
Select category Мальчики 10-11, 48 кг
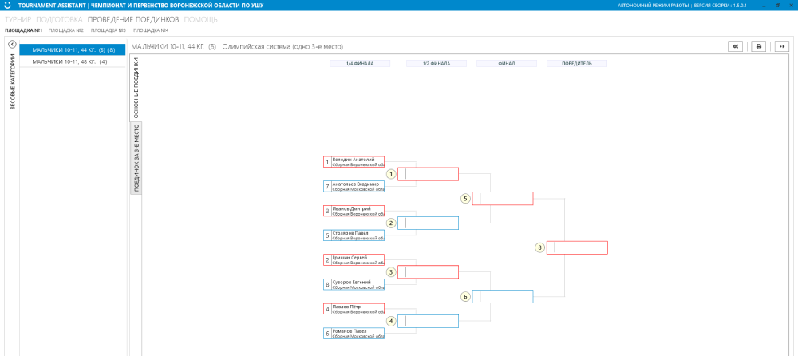pyautogui.click(x=72, y=61)
